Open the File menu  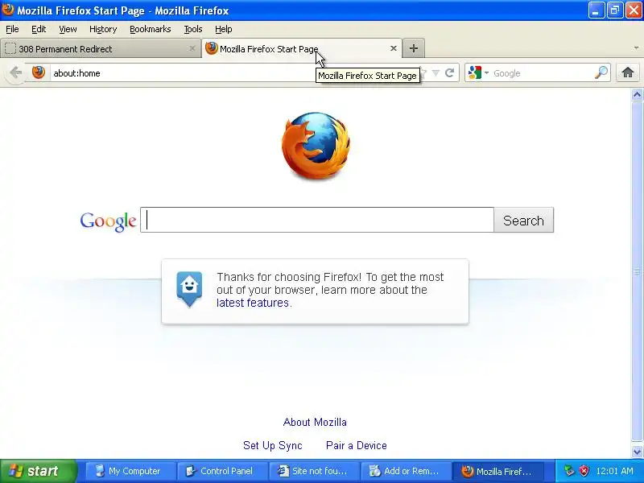(12, 29)
